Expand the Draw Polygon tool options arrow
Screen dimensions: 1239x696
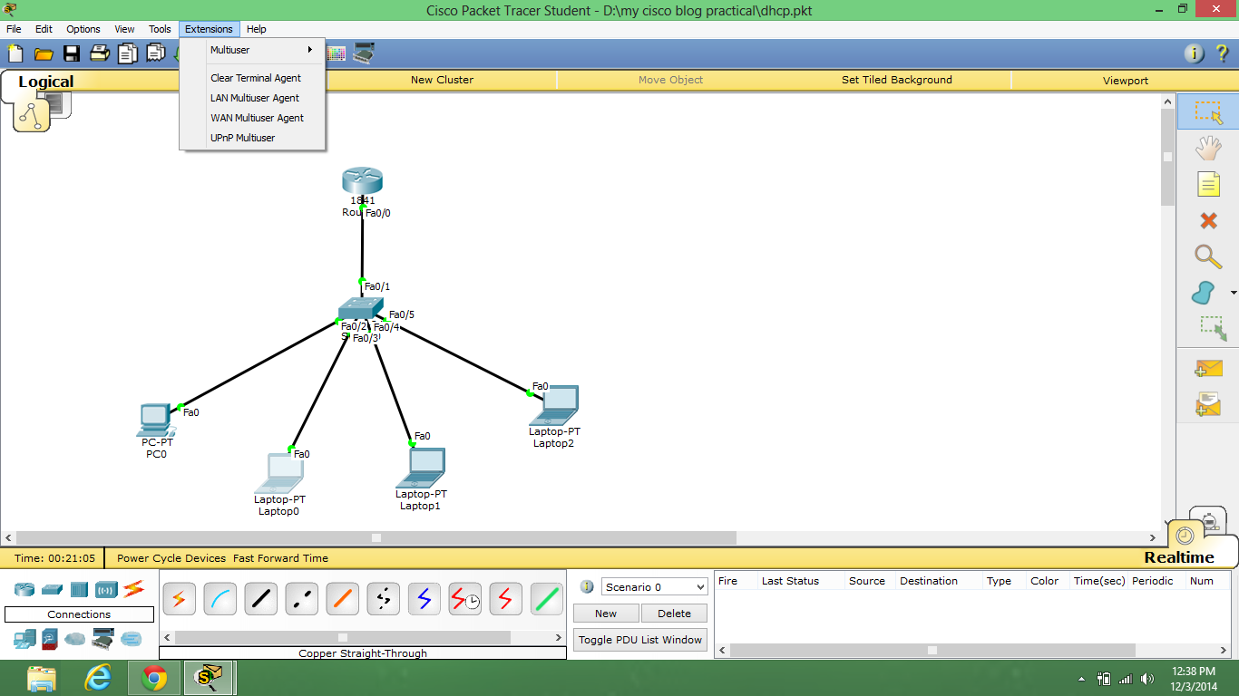click(1234, 293)
